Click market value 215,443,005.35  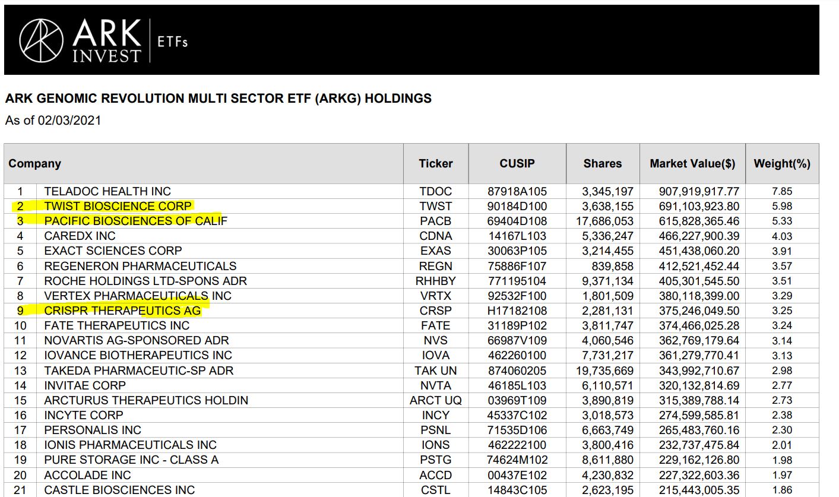[x=699, y=490]
